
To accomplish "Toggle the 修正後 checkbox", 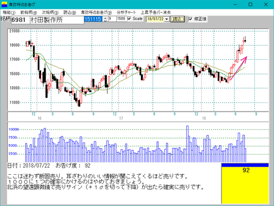I will tap(190, 19).
